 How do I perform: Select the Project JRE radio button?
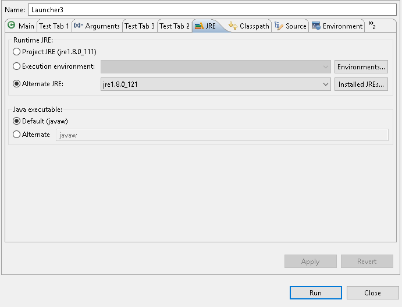point(16,52)
